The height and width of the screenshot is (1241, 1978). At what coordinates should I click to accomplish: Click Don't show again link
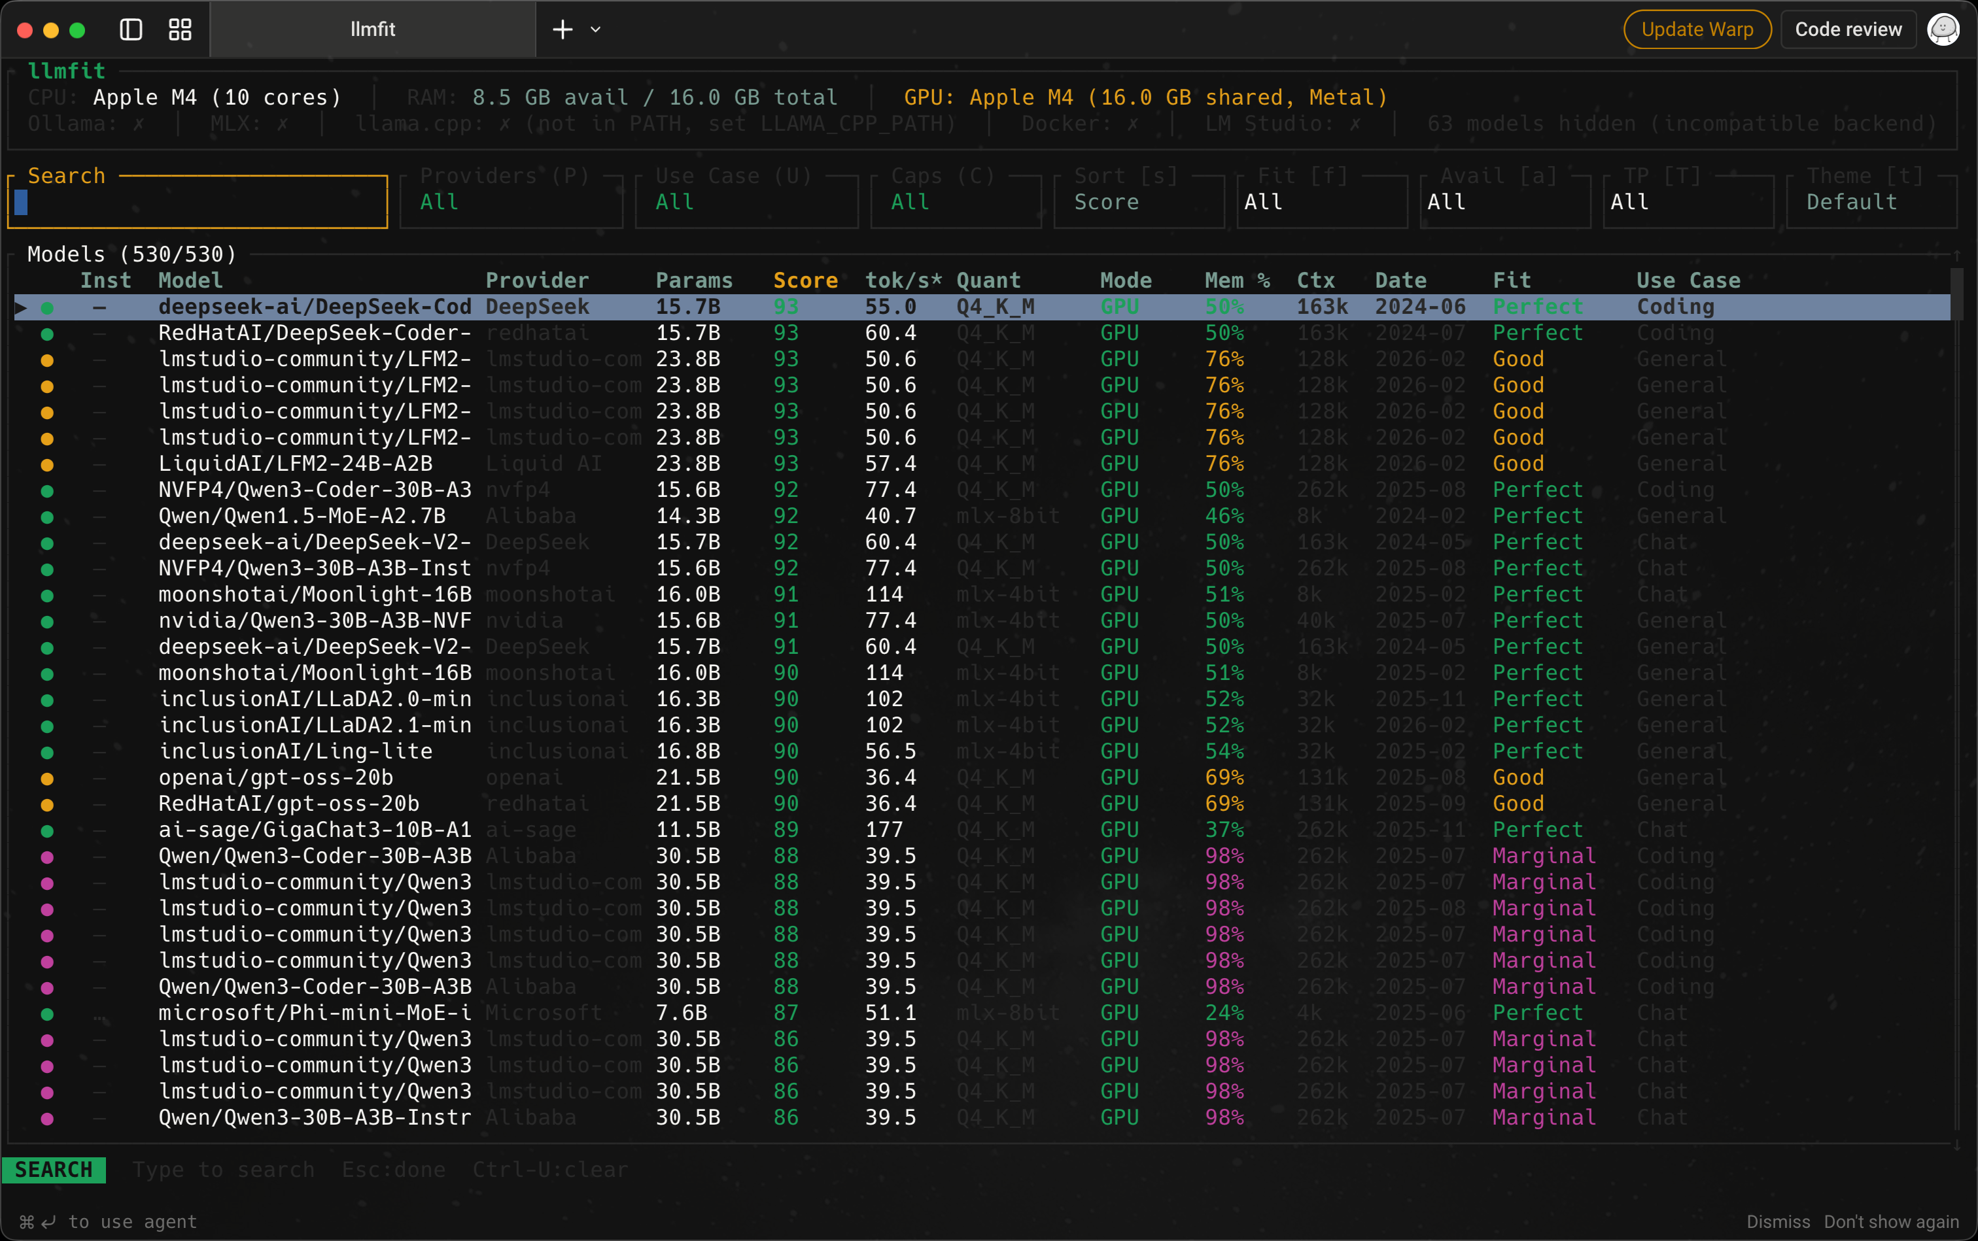click(1890, 1221)
